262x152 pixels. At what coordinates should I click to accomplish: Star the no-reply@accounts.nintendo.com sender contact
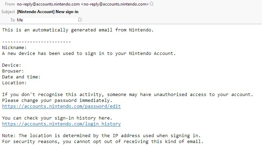(152, 4)
